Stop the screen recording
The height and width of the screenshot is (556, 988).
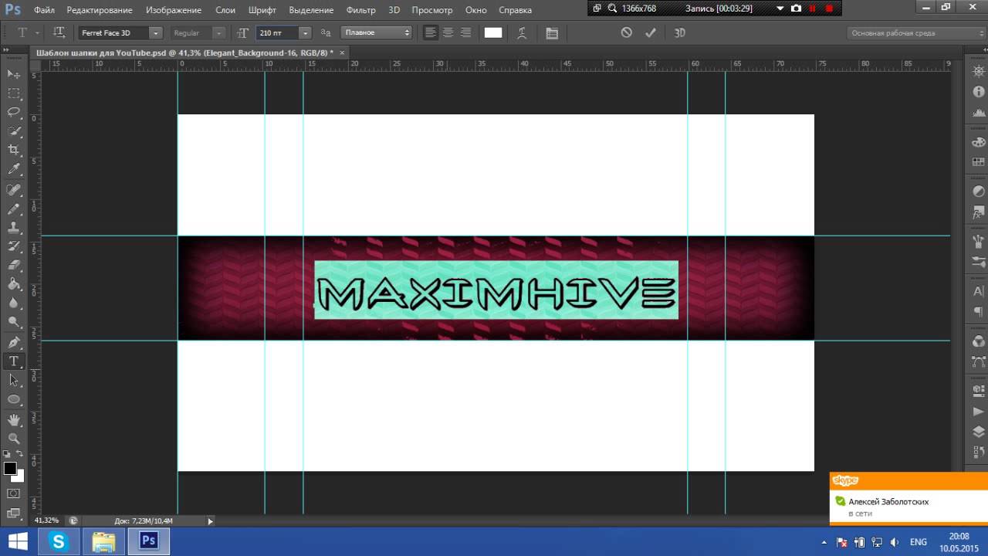829,8
